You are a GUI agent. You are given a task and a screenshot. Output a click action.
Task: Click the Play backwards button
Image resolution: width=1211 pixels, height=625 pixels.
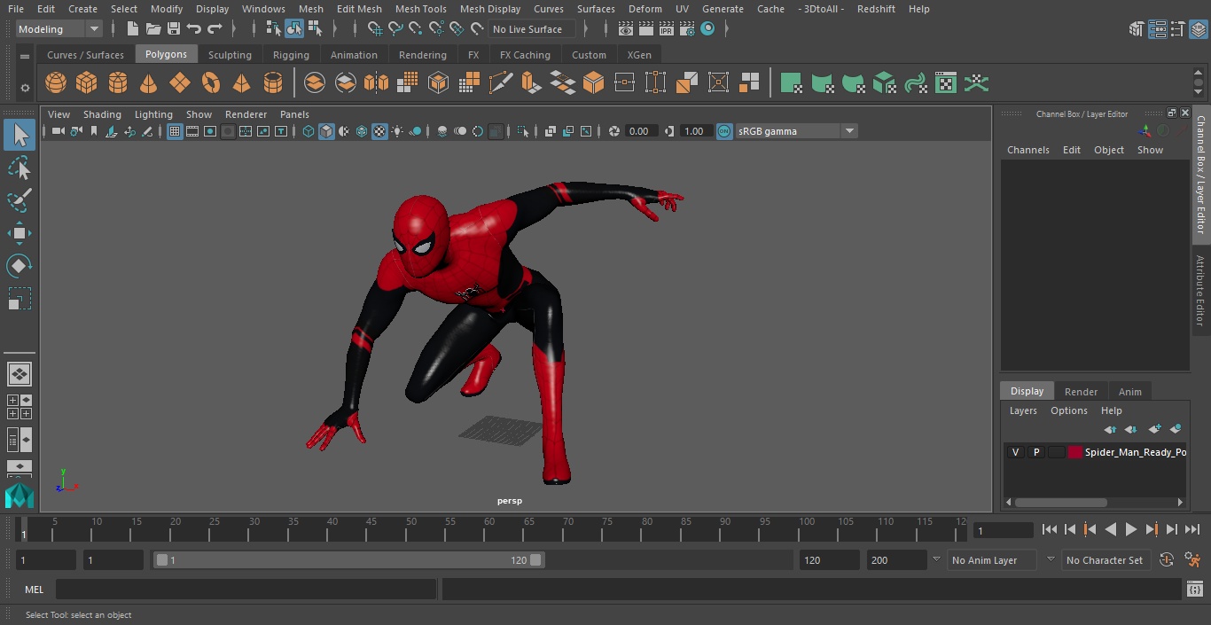pos(1111,529)
